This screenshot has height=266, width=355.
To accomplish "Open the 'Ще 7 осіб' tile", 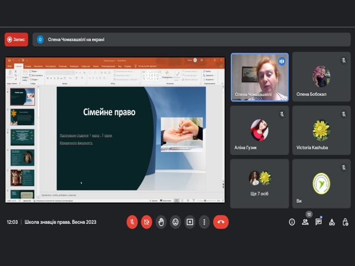I will coord(260,183).
